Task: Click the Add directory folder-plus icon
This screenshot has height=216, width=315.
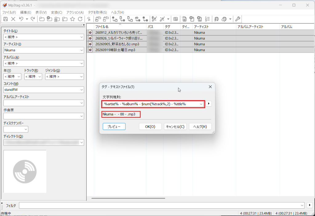Action: tap(50, 19)
